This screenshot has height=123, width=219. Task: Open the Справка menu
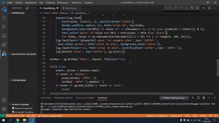(88, 2)
